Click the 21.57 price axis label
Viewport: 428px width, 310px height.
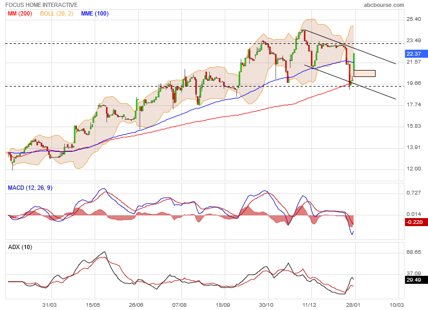[x=414, y=62]
